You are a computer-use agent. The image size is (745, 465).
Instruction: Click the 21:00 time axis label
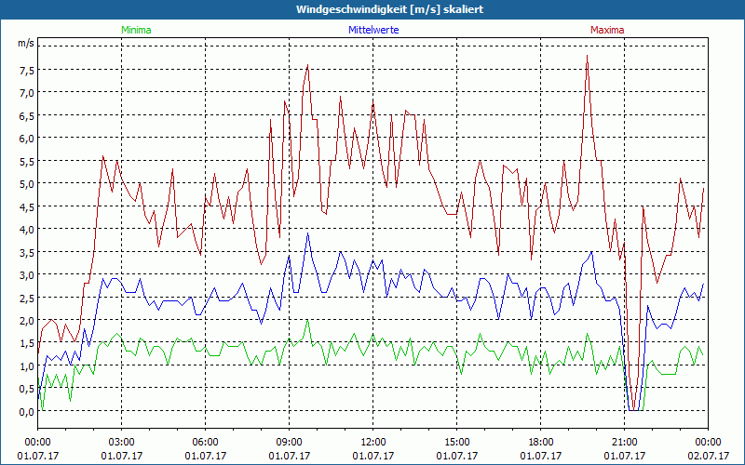pyautogui.click(x=624, y=442)
